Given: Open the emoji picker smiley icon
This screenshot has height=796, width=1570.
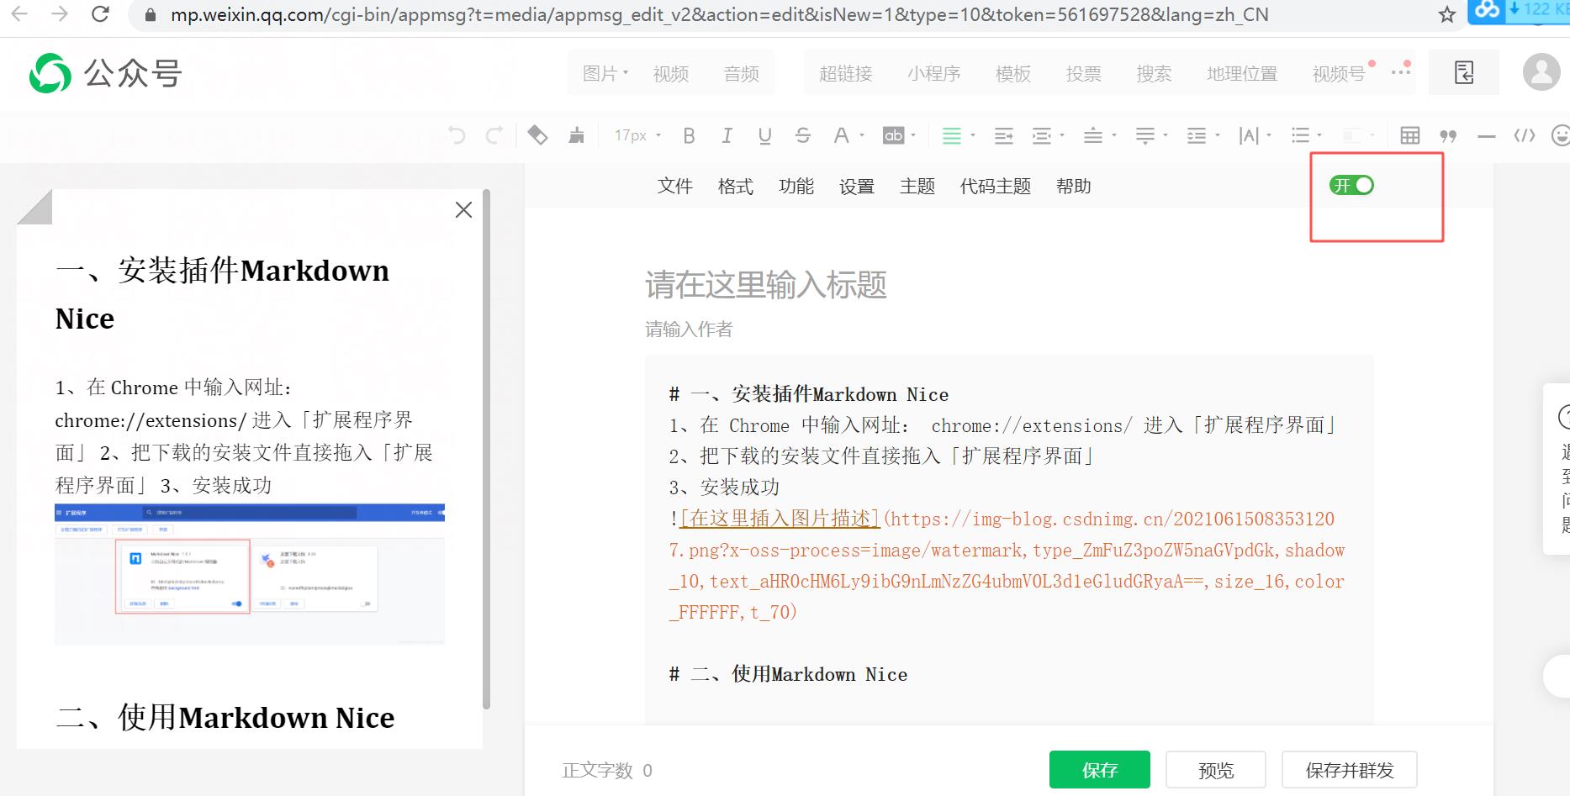Looking at the screenshot, I should (1560, 135).
